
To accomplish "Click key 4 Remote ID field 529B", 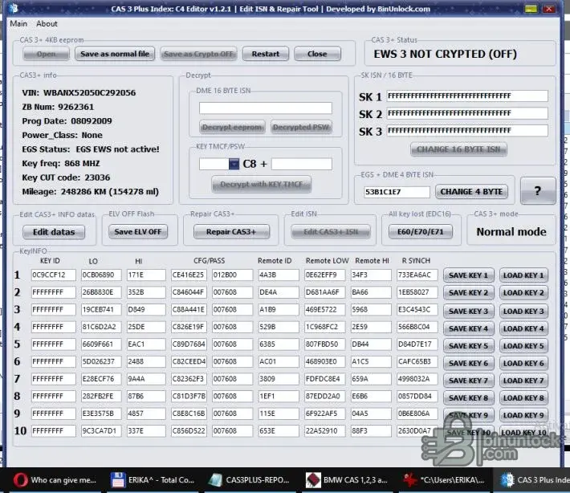I will coord(279,327).
